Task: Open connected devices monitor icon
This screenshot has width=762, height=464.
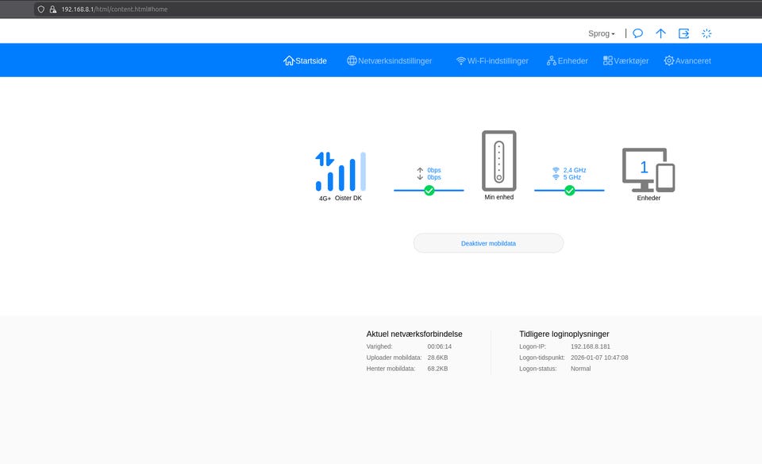Action: coord(648,169)
